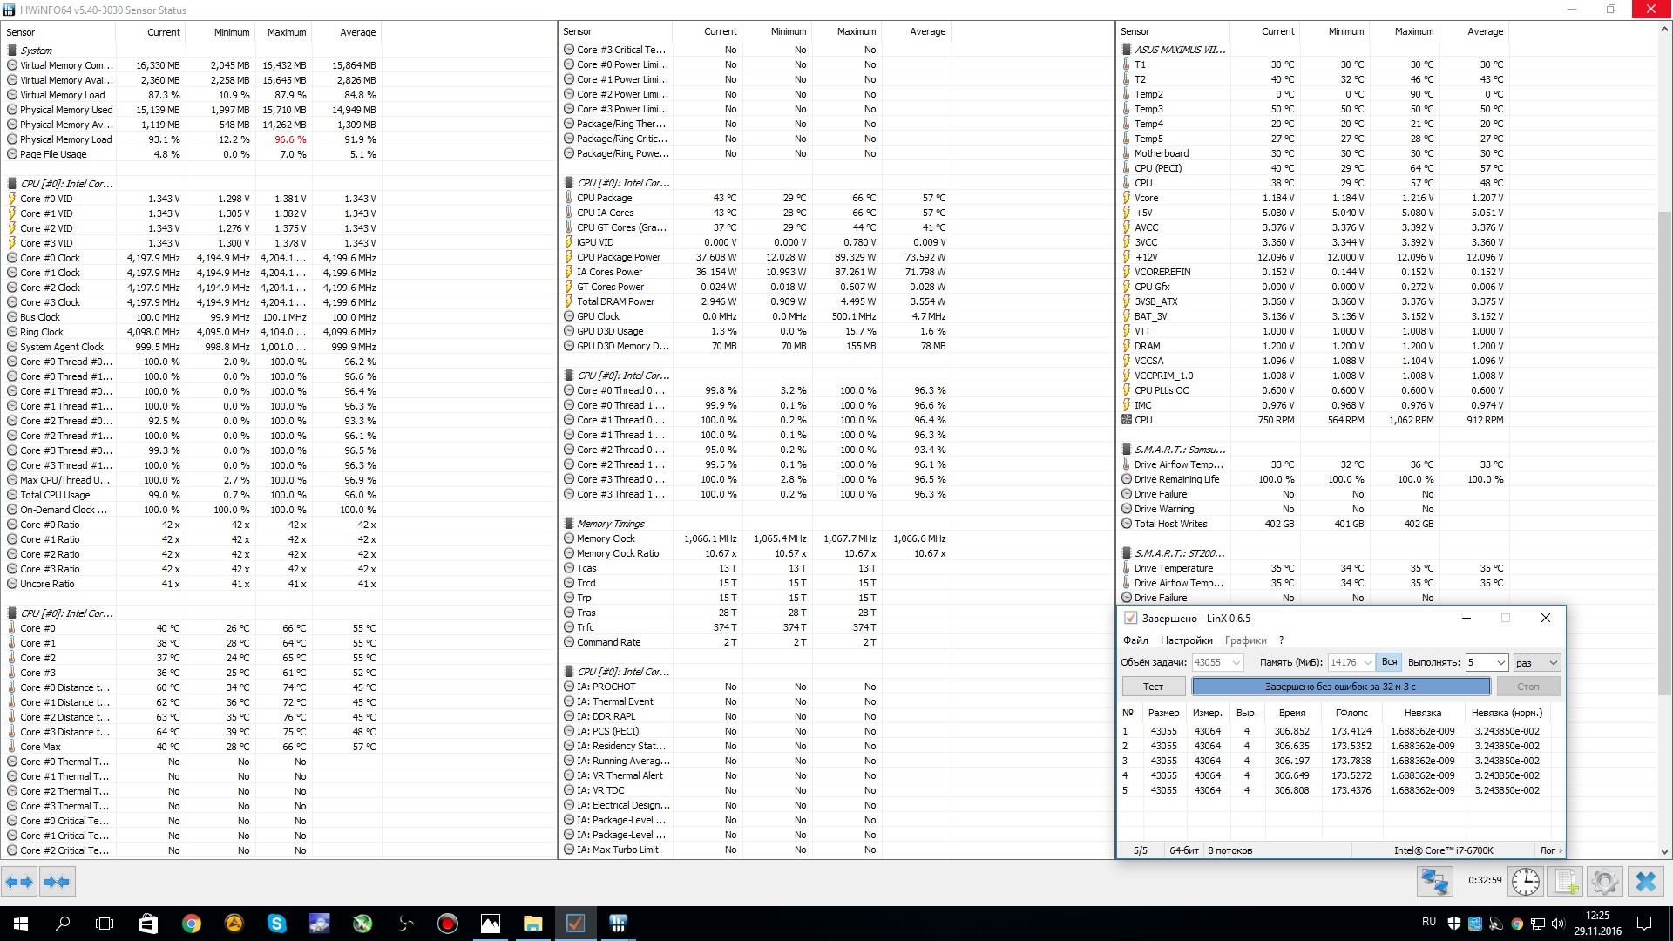Click the Лог expander in status bar

(1550, 850)
